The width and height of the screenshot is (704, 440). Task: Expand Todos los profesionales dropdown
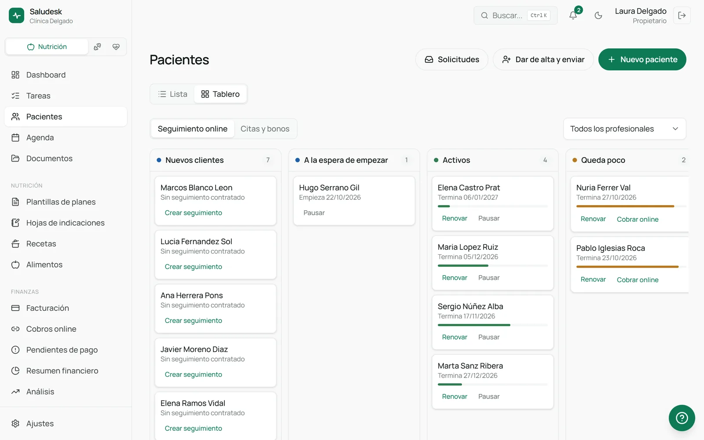click(625, 129)
